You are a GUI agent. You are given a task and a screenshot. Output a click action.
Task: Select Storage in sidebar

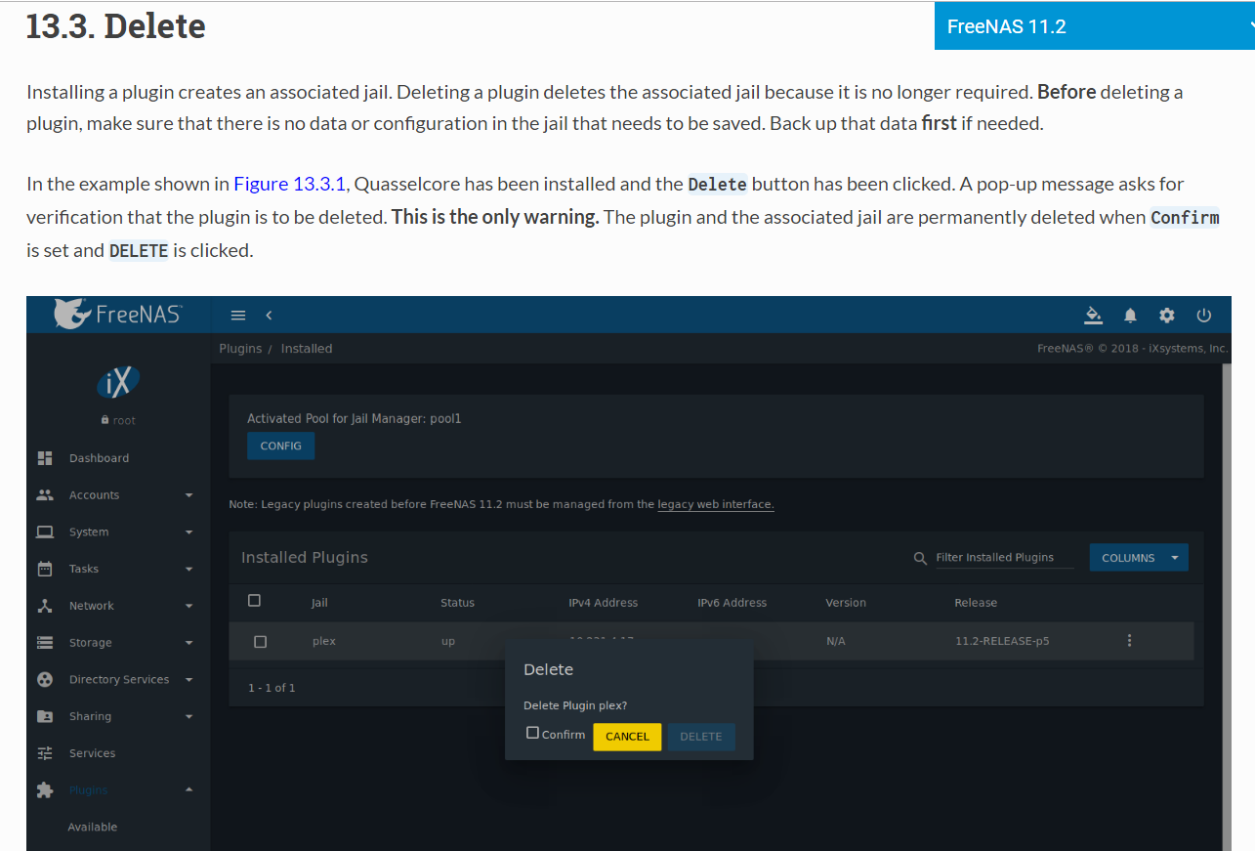(90, 643)
